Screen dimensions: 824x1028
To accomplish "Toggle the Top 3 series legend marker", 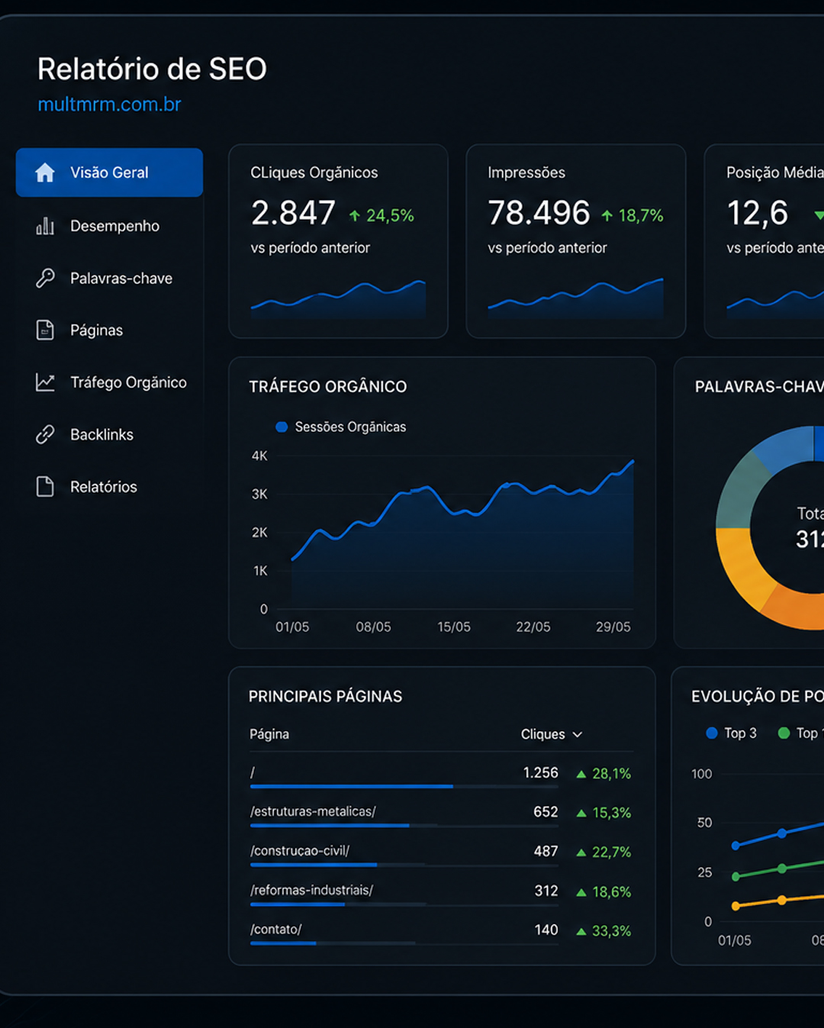I will [x=712, y=733].
